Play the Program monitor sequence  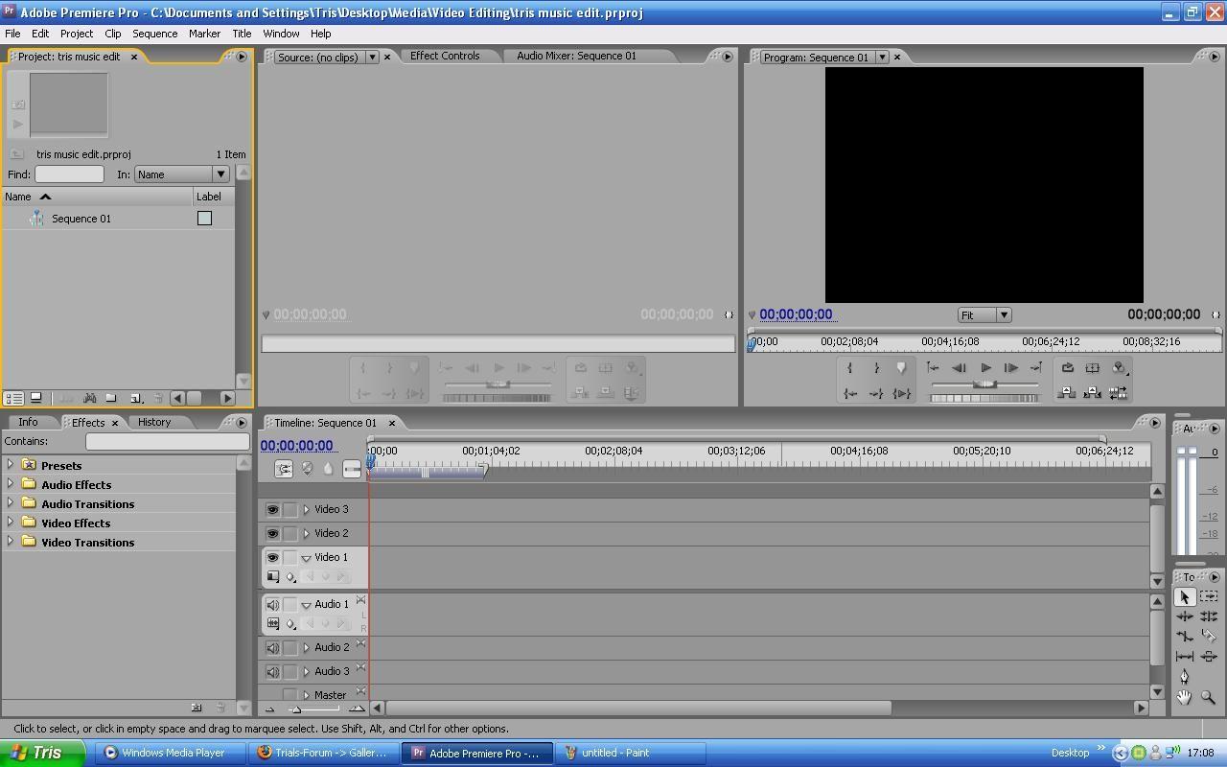coord(984,368)
